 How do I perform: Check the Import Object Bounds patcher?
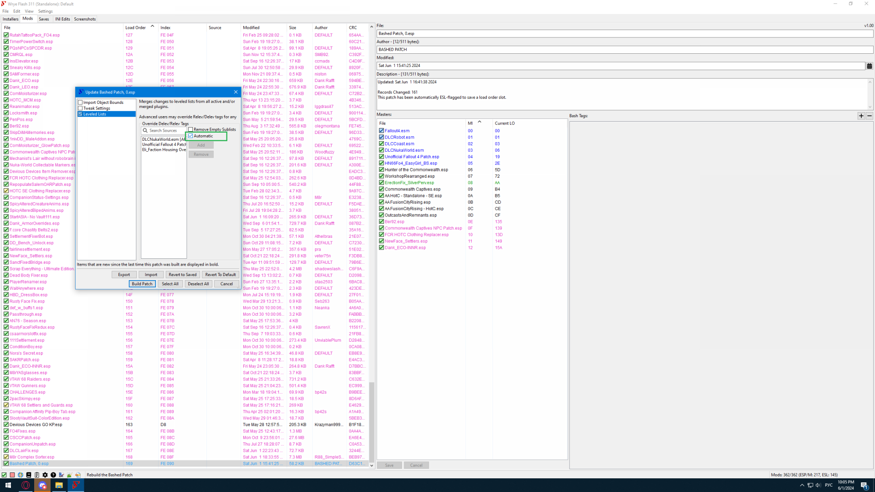click(x=81, y=102)
